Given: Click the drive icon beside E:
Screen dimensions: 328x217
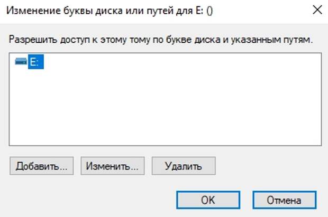Looking at the screenshot, I should [21, 62].
